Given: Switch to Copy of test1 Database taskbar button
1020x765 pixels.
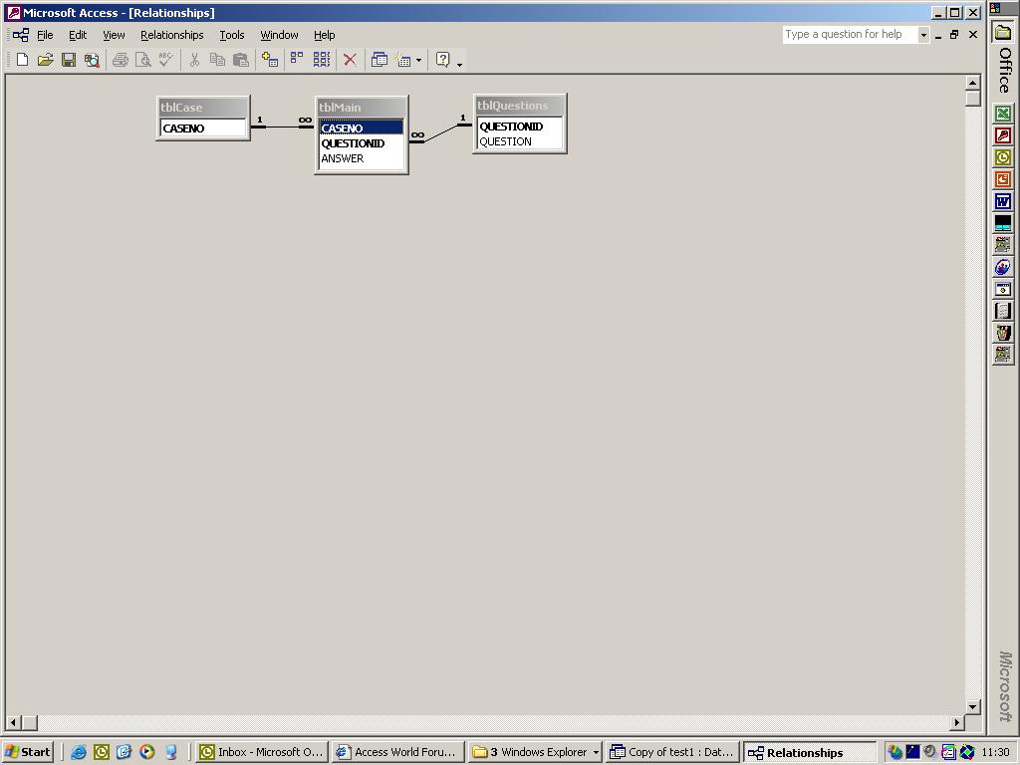Looking at the screenshot, I should (672, 752).
